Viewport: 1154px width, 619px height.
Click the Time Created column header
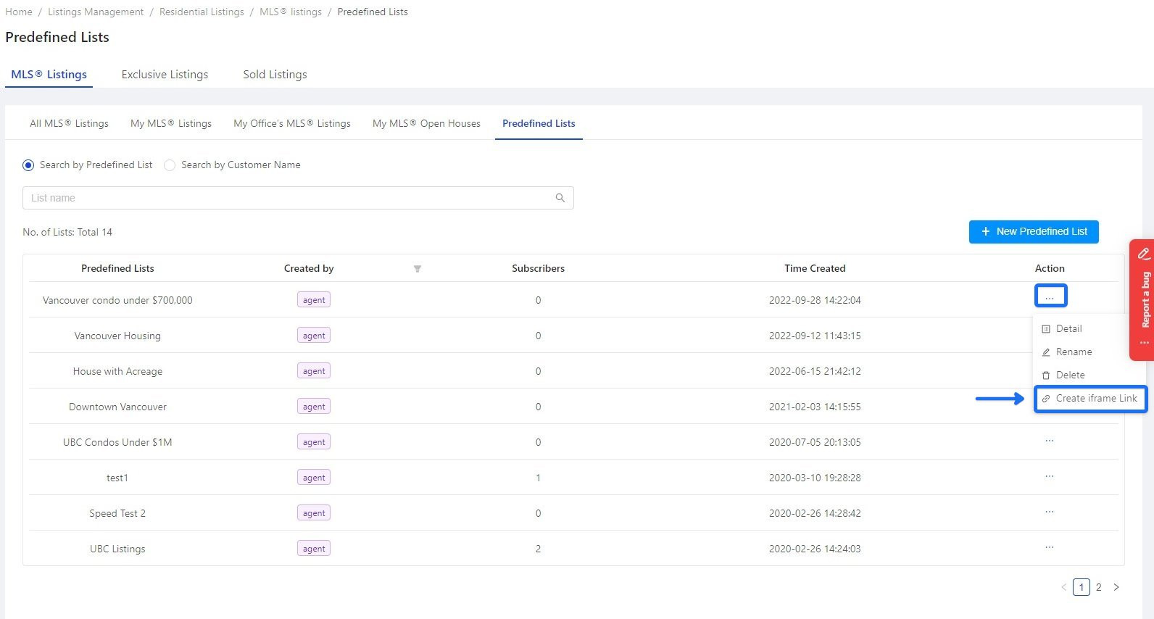click(x=815, y=268)
